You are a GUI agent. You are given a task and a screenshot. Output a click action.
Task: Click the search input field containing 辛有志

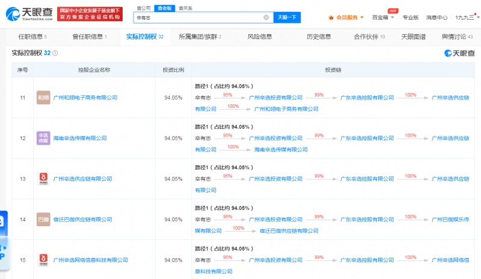point(198,17)
